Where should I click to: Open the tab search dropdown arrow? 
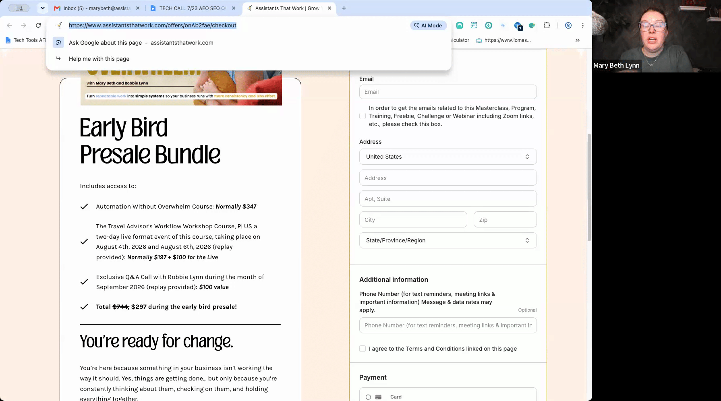point(43,8)
